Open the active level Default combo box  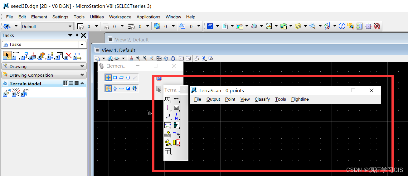(47, 26)
